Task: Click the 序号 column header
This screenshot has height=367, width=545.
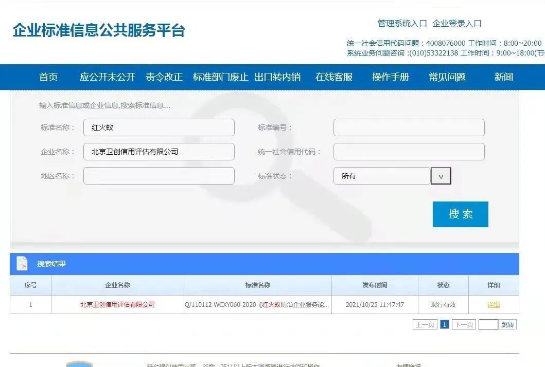Action: [x=30, y=285]
